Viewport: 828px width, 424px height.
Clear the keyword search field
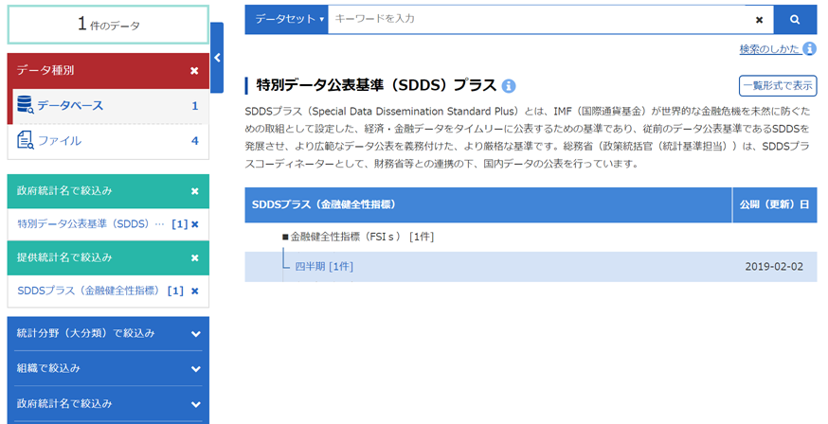click(759, 19)
